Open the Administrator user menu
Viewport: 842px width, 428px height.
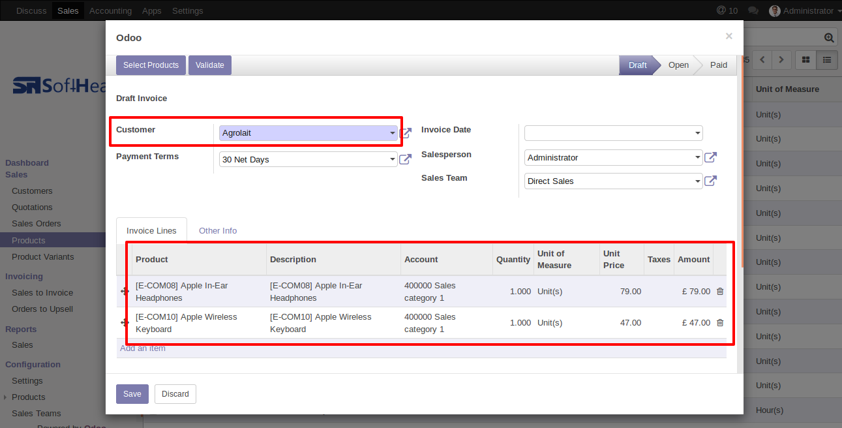805,10
